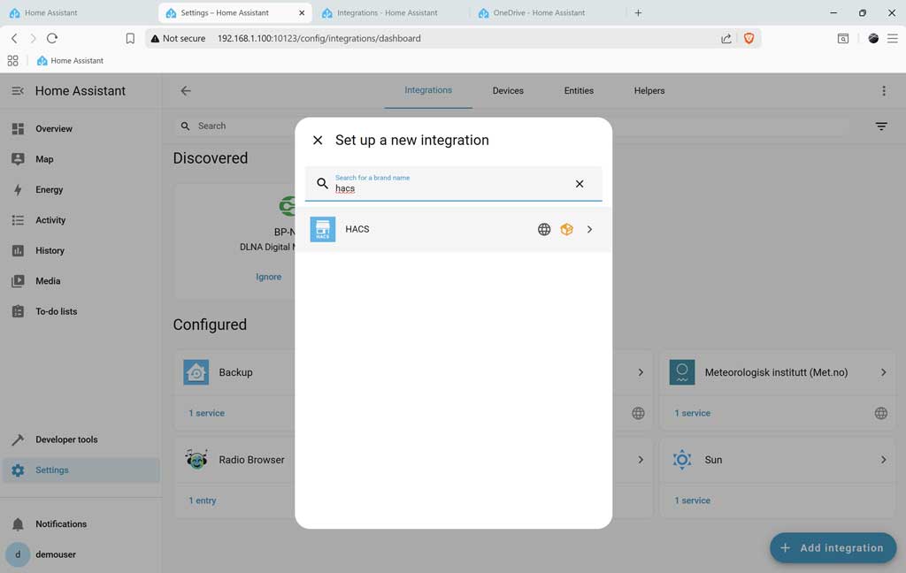Open the Activity sidebar item
The height and width of the screenshot is (573, 906).
coord(81,220)
